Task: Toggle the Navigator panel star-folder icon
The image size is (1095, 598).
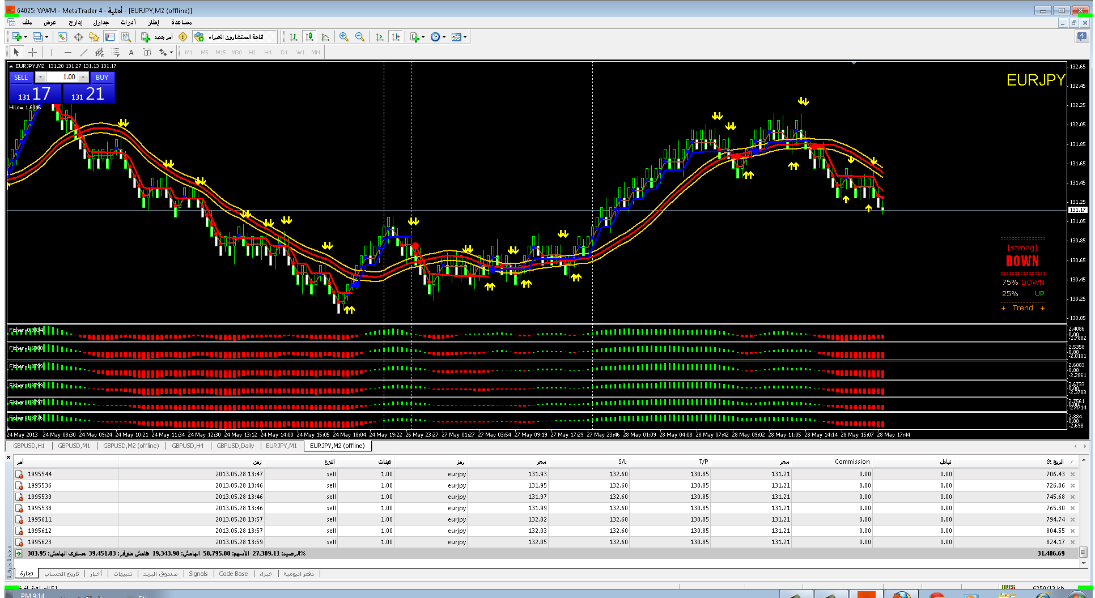Action: point(94,37)
